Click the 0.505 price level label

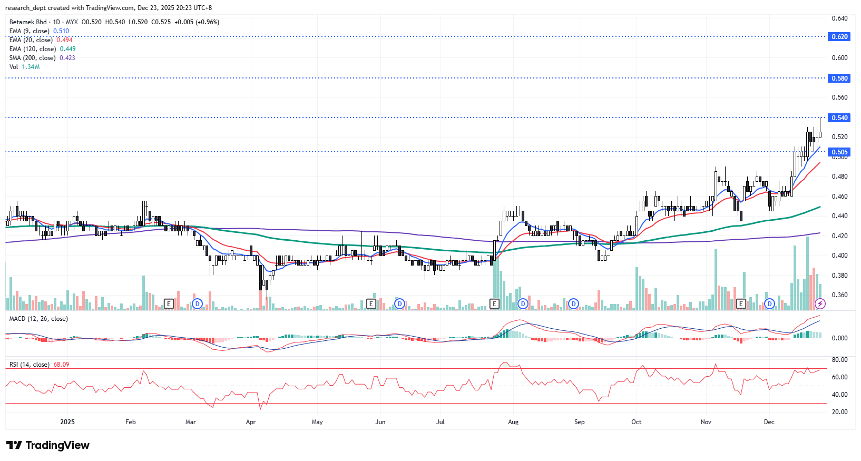pyautogui.click(x=839, y=152)
